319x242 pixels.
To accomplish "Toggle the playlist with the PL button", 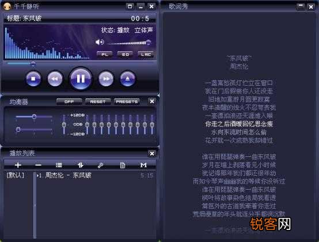I will [x=105, y=55].
